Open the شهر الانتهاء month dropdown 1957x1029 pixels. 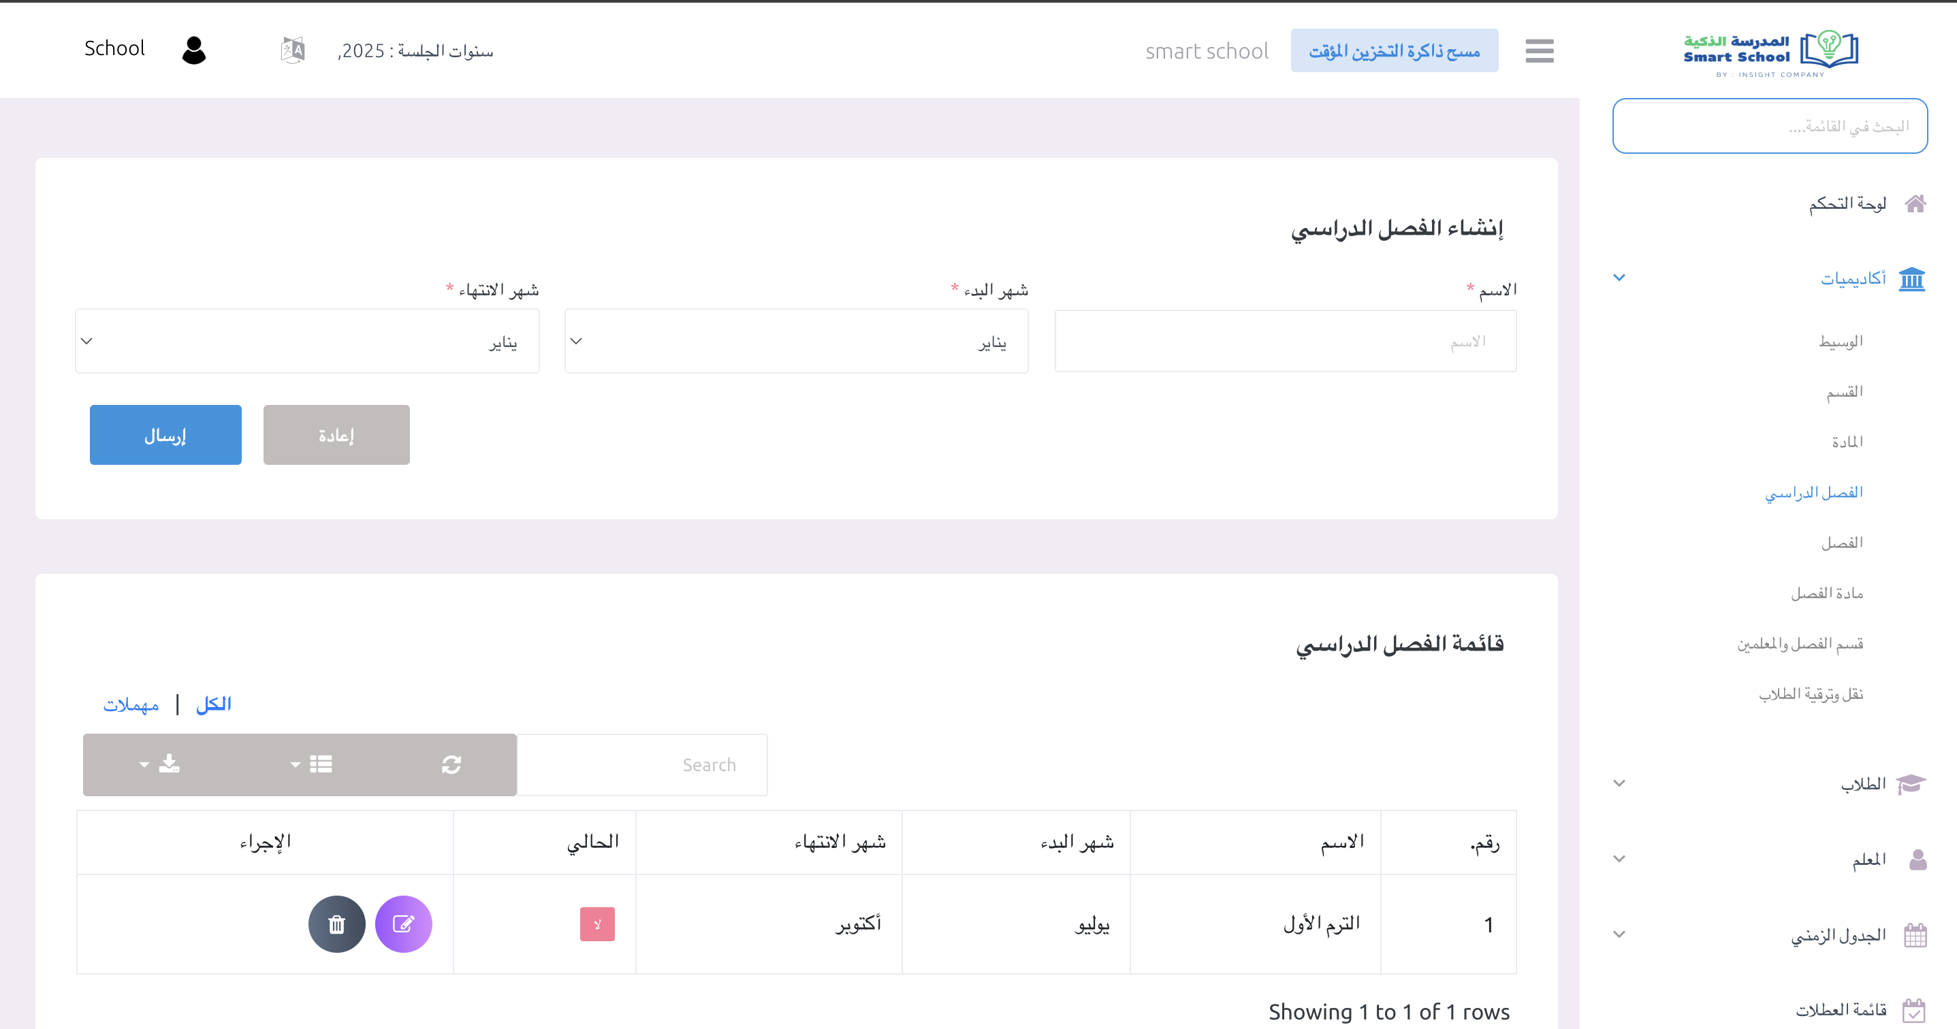pos(307,341)
